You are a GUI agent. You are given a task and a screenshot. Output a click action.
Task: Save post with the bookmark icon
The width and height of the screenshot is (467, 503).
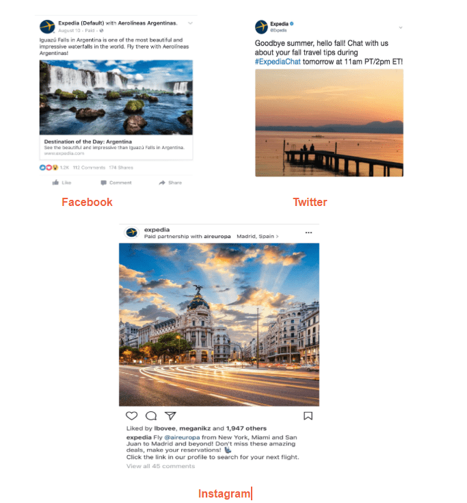[x=308, y=416]
